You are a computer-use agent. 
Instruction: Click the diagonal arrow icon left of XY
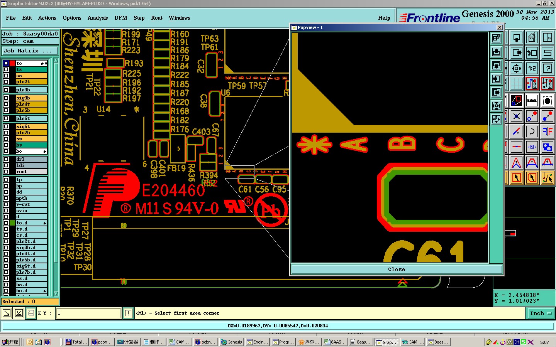(7, 313)
